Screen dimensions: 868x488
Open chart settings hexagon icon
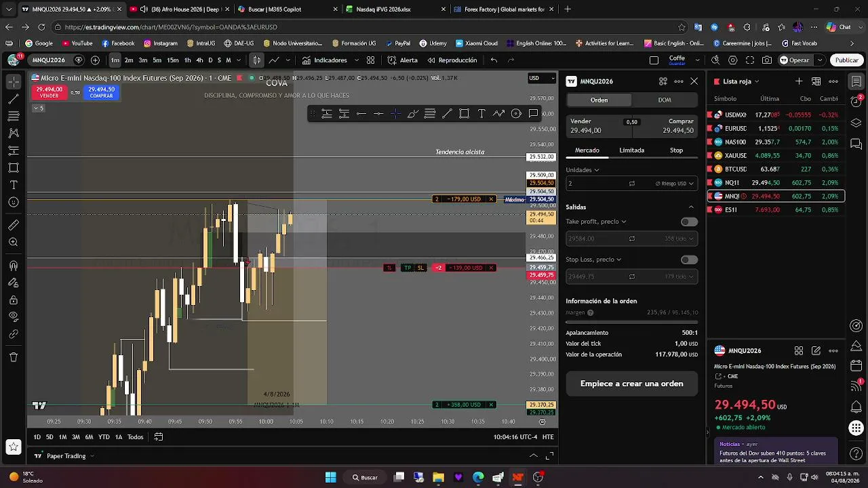coord(732,60)
